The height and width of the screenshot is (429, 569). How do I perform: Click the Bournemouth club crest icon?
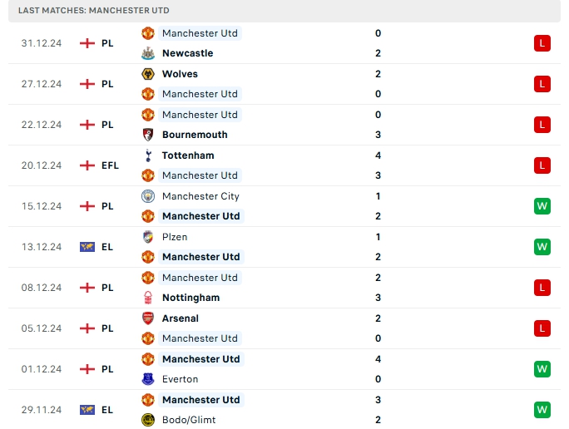pyautogui.click(x=148, y=135)
